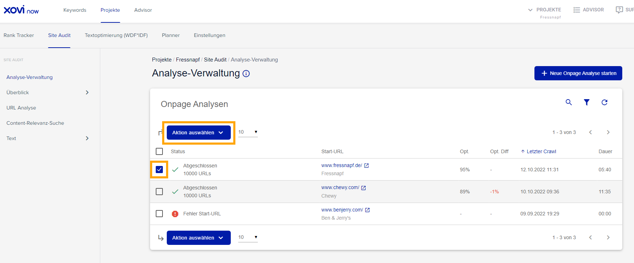Click the -1% Opt. Diff value

point(494,192)
